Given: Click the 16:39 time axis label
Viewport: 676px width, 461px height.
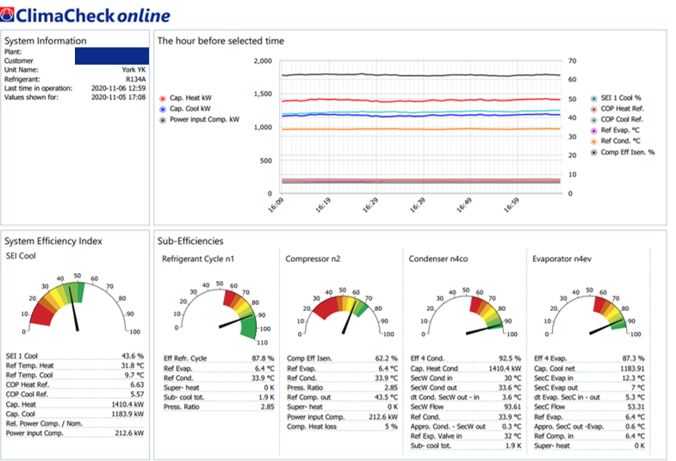Looking at the screenshot, I should 418,205.
